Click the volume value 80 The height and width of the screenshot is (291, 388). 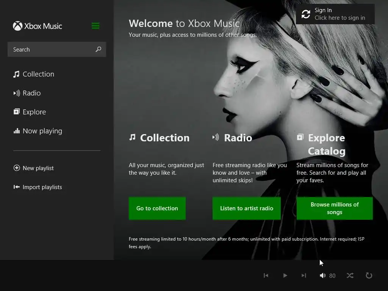(x=332, y=276)
